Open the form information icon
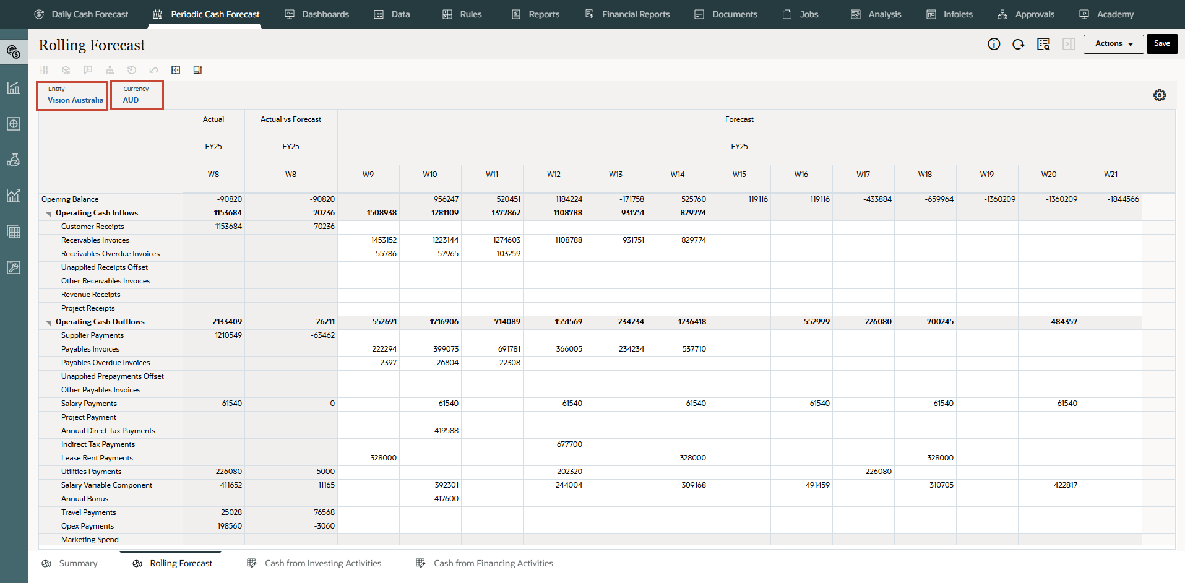The width and height of the screenshot is (1185, 583). [x=994, y=44]
